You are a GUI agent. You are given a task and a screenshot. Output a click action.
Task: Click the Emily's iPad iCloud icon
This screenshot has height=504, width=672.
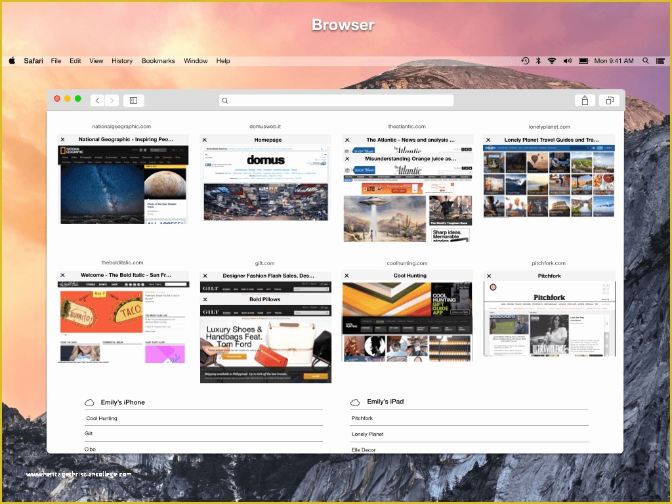tap(355, 402)
